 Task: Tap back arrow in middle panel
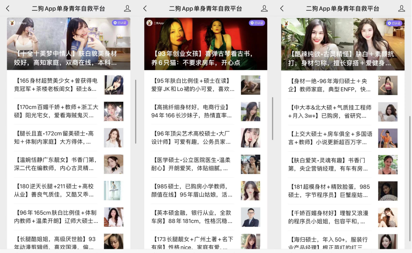pyautogui.click(x=145, y=8)
